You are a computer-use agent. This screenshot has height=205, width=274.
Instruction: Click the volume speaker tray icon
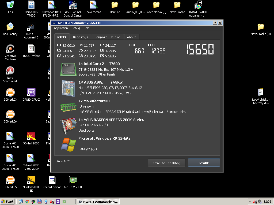(x=260, y=202)
